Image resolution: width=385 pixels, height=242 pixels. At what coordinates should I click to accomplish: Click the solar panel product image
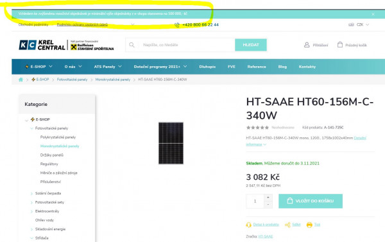coord(171,143)
